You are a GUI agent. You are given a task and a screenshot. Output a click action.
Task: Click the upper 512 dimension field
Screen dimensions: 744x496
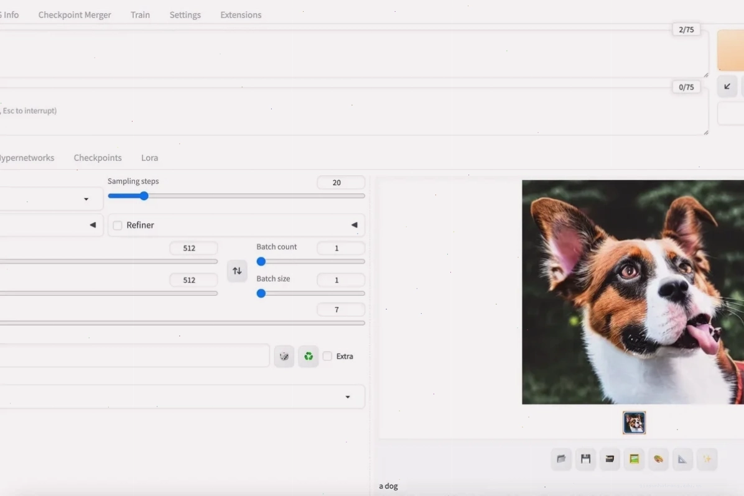pyautogui.click(x=193, y=248)
